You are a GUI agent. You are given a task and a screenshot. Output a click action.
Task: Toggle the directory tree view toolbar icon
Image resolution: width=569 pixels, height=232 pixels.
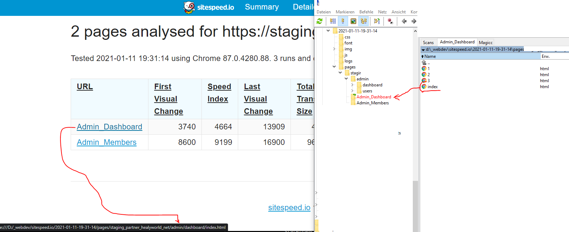tap(364, 21)
